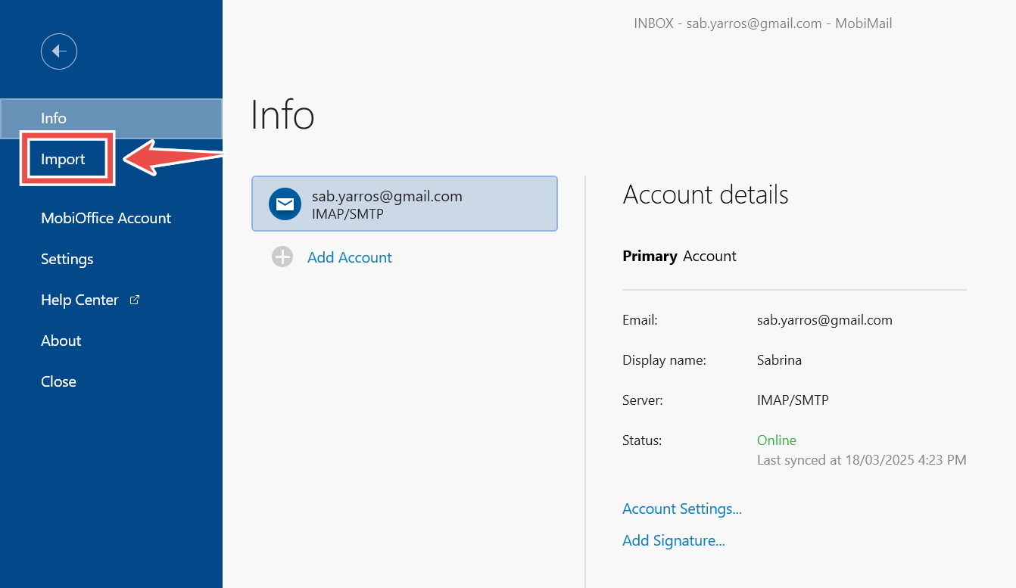
Task: Click the external link icon beside Help Center
Action: click(135, 300)
